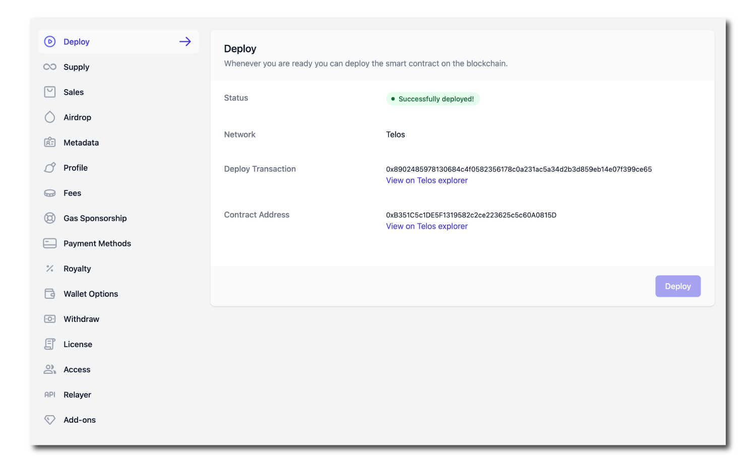Go to the Withdraw section

(81, 319)
